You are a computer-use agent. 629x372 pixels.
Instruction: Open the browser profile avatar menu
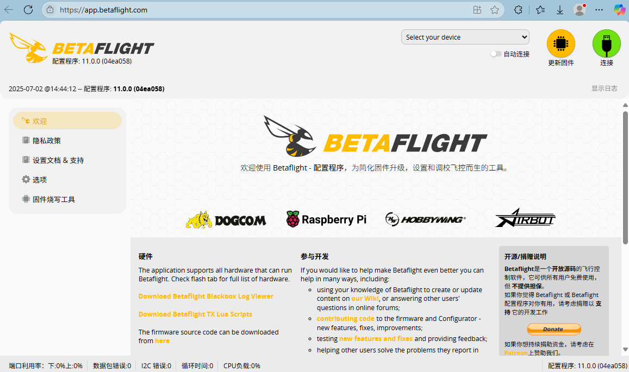(580, 10)
